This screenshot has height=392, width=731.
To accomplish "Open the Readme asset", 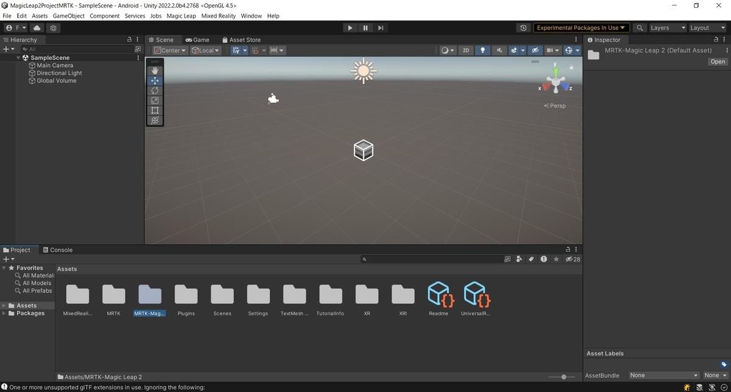I will [439, 298].
